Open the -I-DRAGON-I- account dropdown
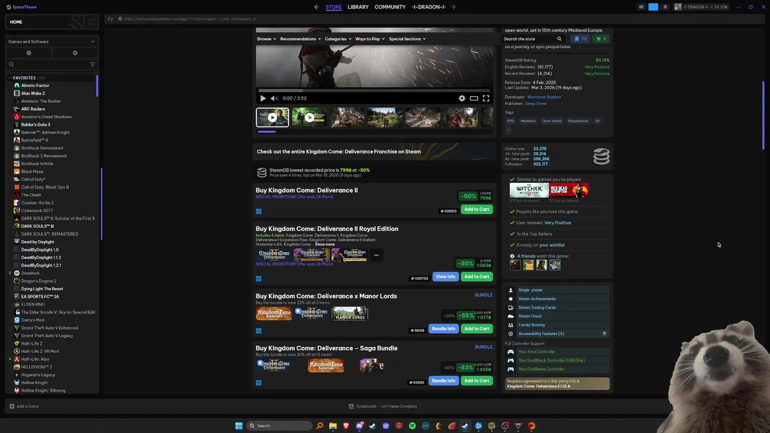The height and width of the screenshot is (433, 770). click(701, 7)
